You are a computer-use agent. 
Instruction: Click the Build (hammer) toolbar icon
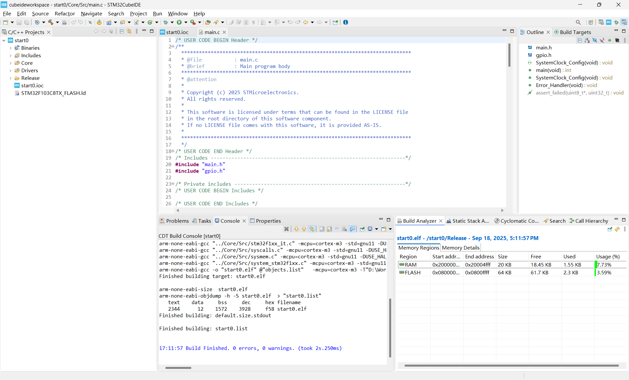click(x=51, y=22)
